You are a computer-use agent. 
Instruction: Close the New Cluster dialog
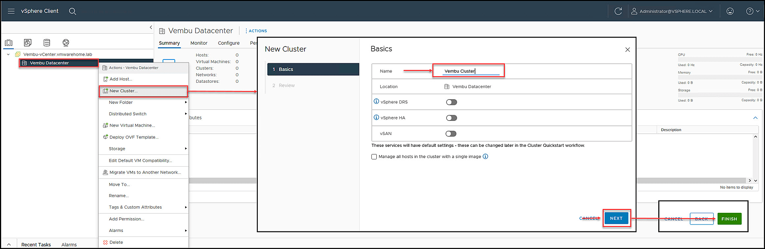coord(627,50)
